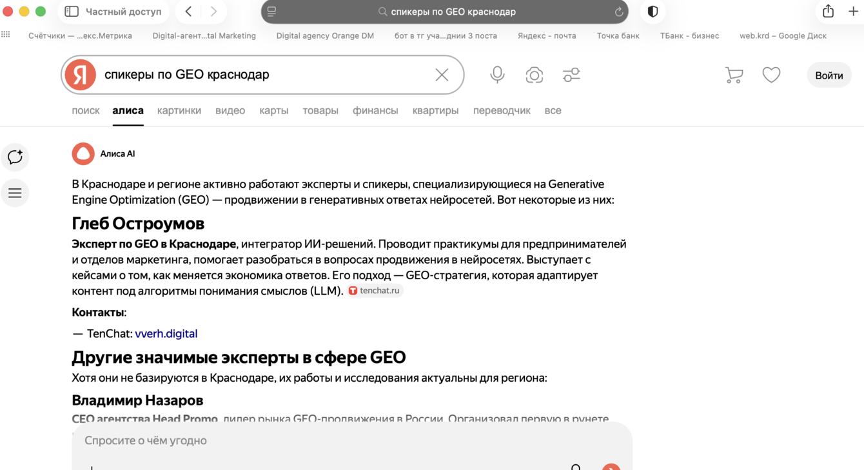Reload the page in address bar
This screenshot has height=470, width=864.
[x=618, y=12]
